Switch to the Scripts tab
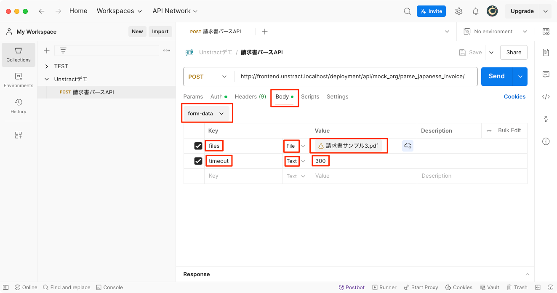Screen dimensions: 557x293 pyautogui.click(x=310, y=97)
